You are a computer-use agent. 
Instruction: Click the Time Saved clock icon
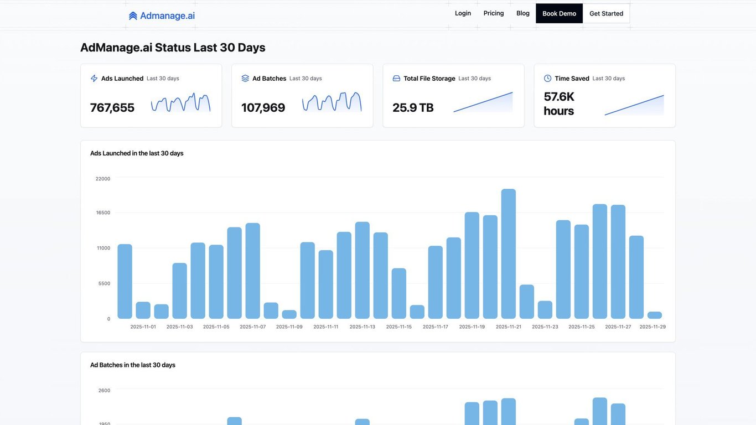tap(547, 79)
